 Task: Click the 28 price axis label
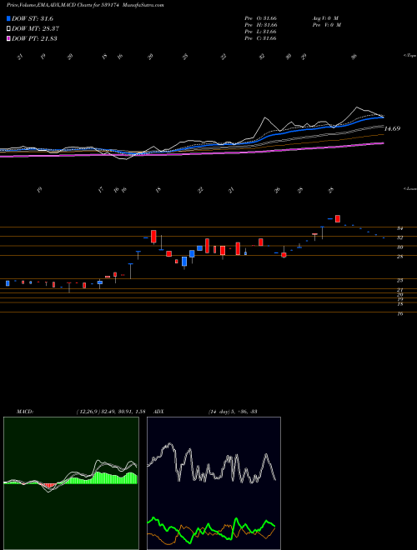click(x=399, y=257)
